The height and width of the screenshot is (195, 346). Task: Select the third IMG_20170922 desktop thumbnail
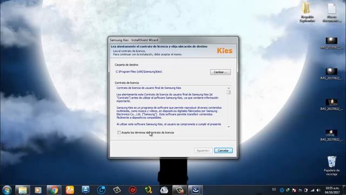click(x=331, y=105)
